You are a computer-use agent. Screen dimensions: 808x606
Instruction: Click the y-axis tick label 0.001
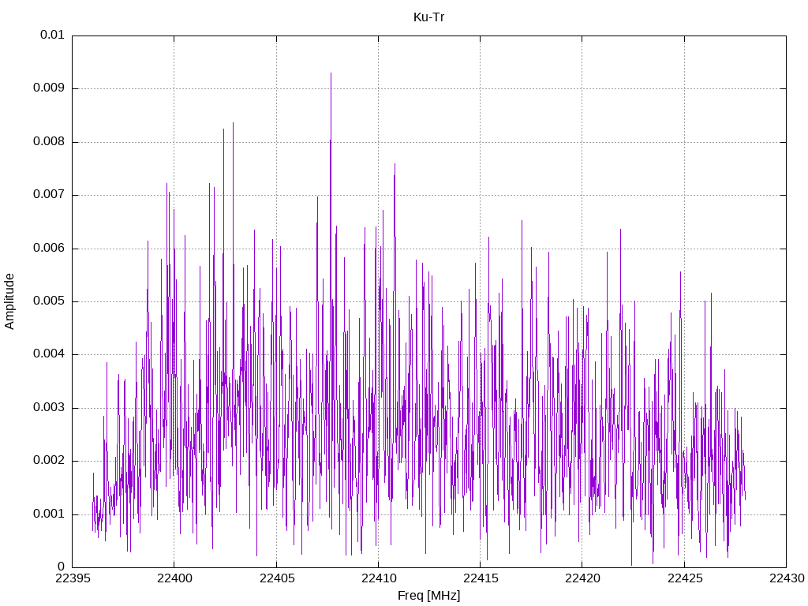coord(48,514)
